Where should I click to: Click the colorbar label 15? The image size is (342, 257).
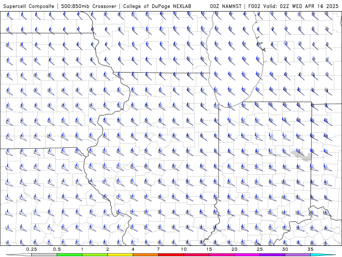209,249
